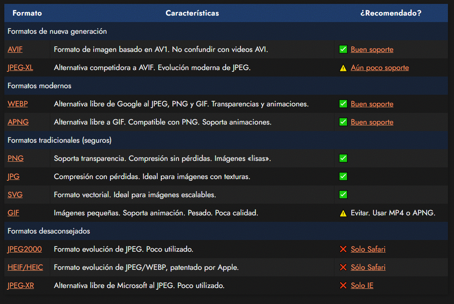Click the HEIF/HEIC format link

click(25, 267)
